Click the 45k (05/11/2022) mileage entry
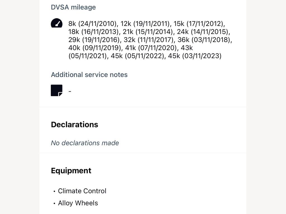Screen dimensions: 286x214 137,56
